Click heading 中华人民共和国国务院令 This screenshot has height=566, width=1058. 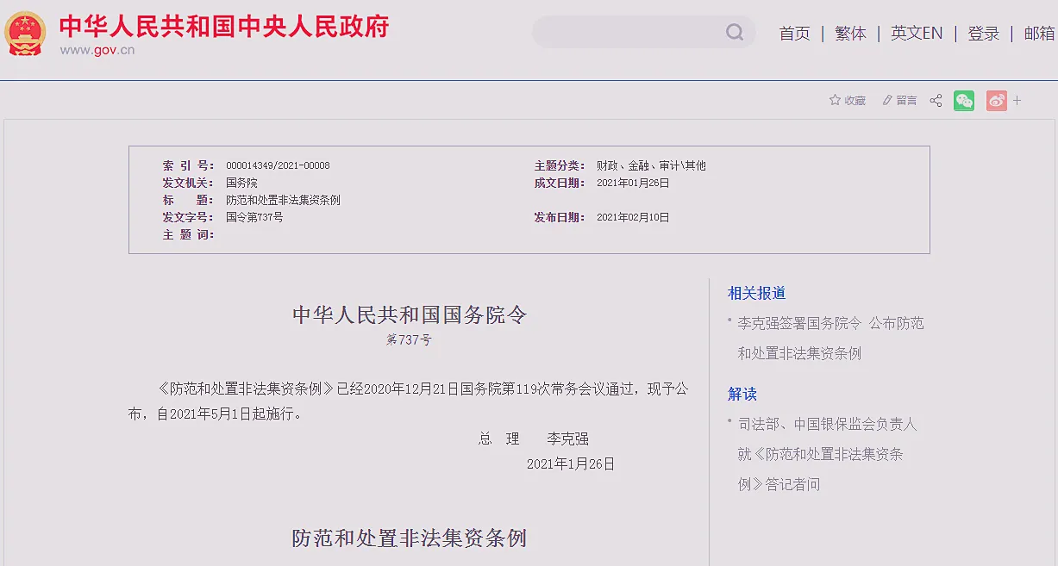tap(410, 314)
